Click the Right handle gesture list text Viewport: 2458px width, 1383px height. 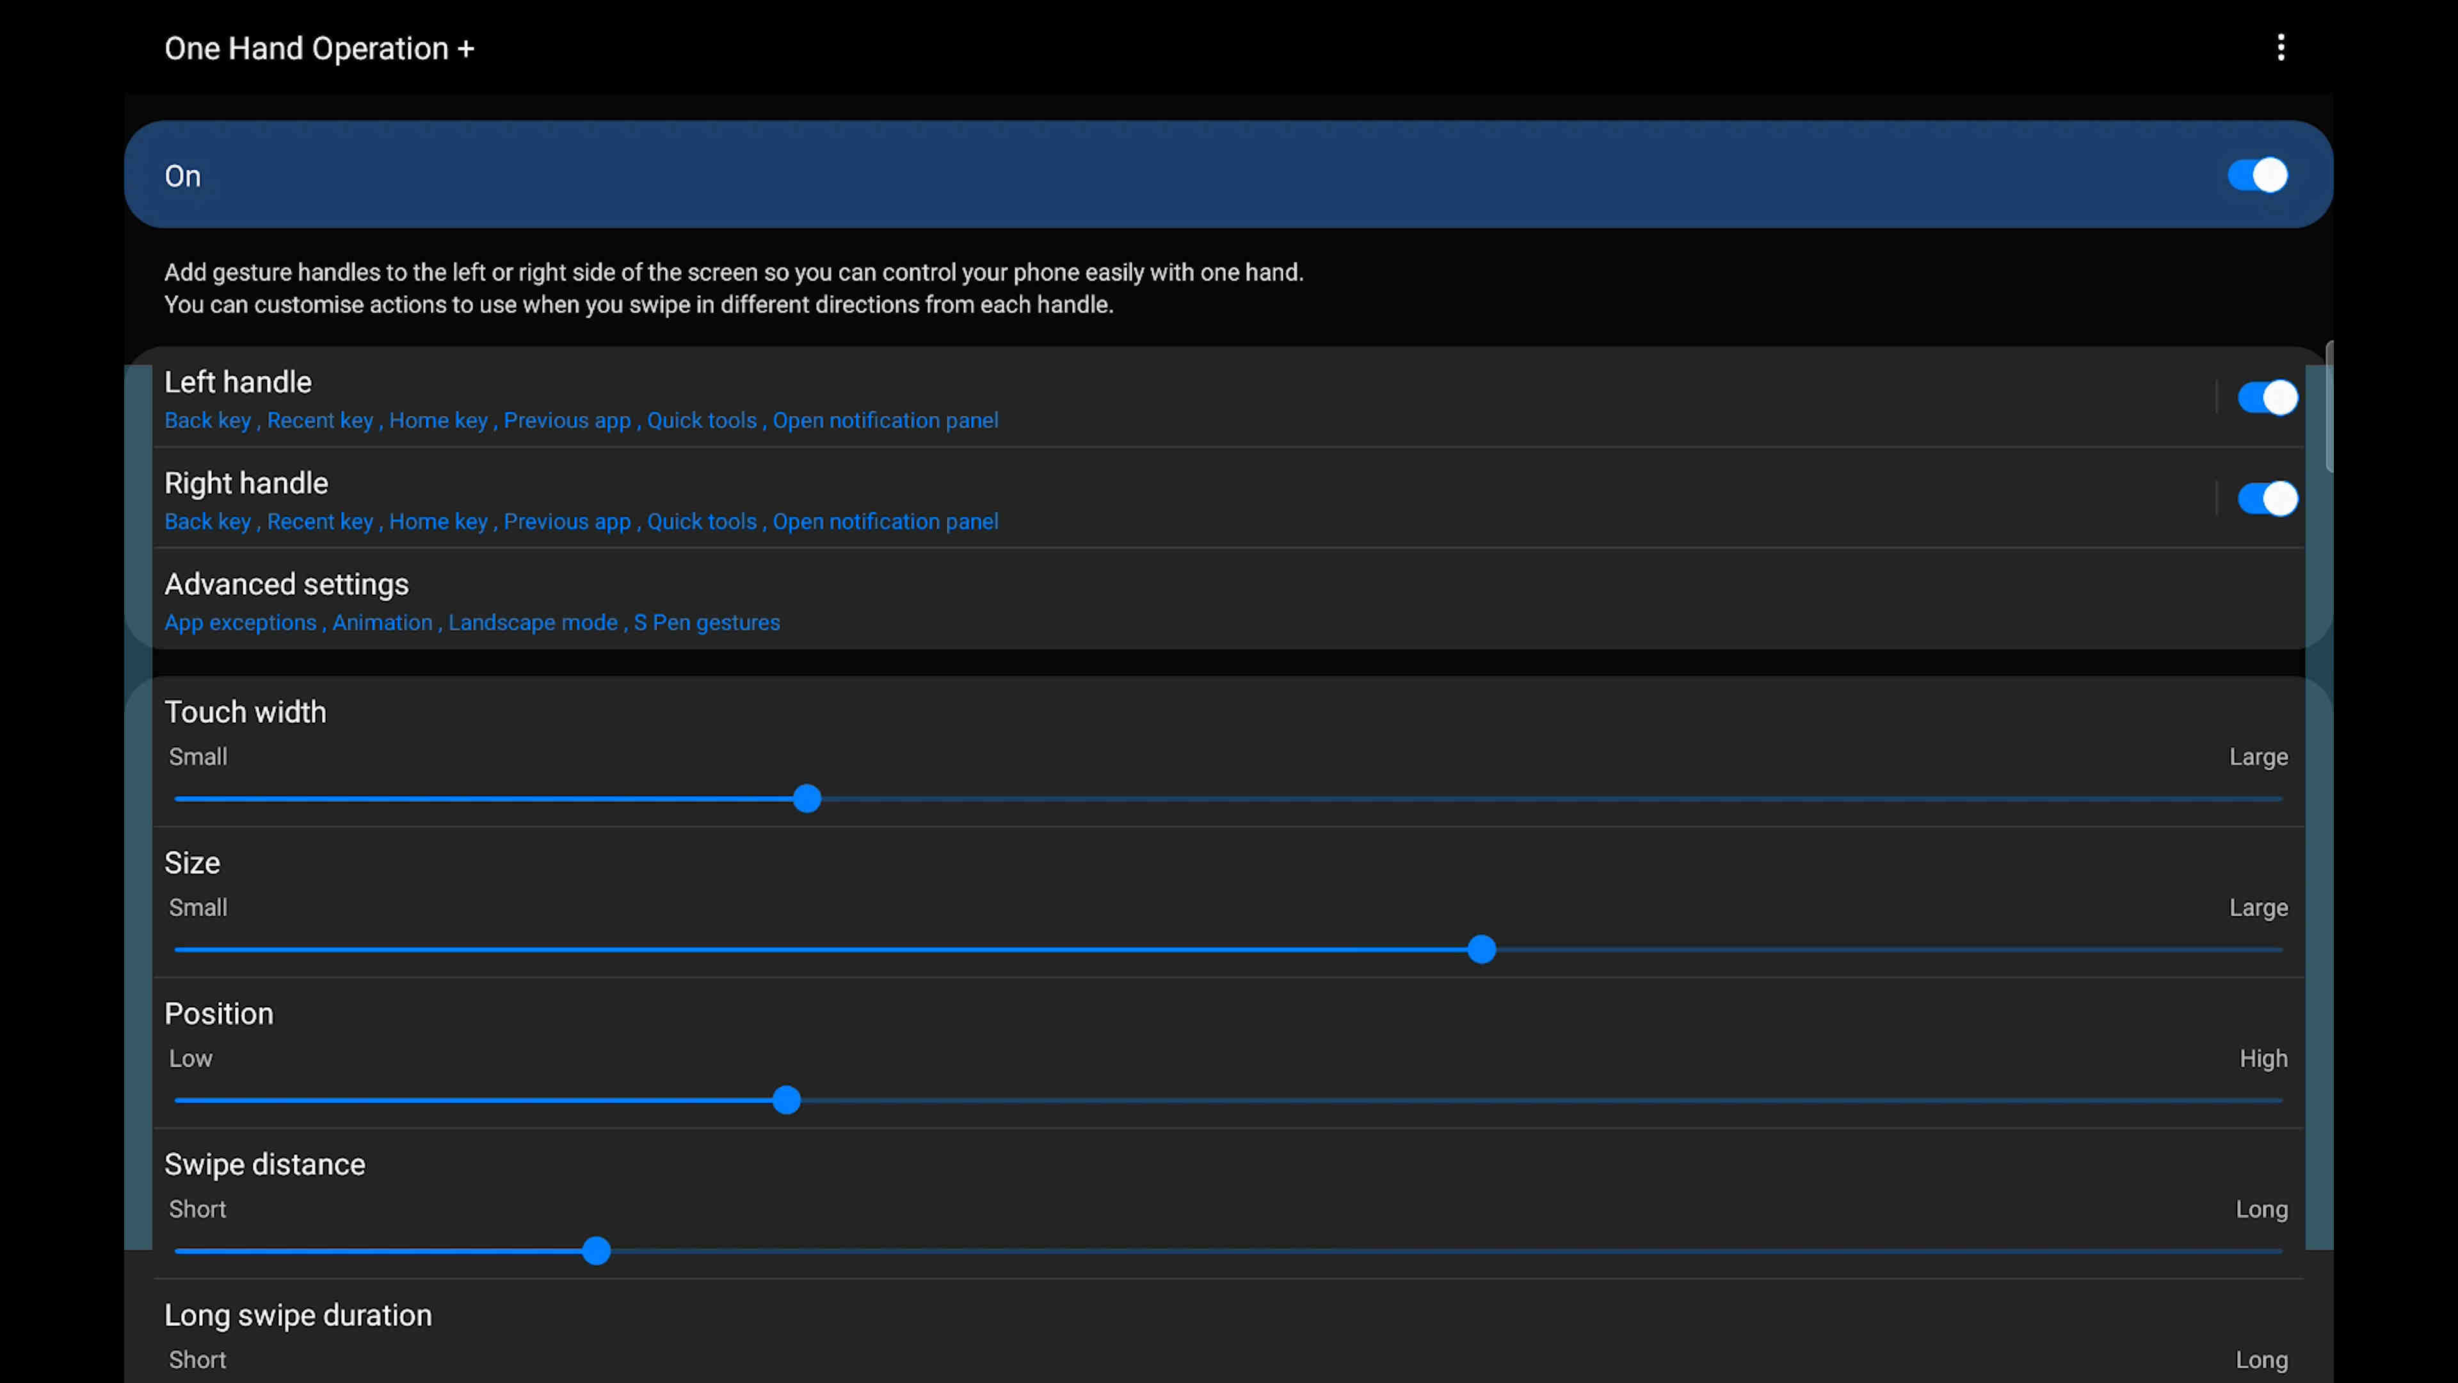[x=581, y=522]
